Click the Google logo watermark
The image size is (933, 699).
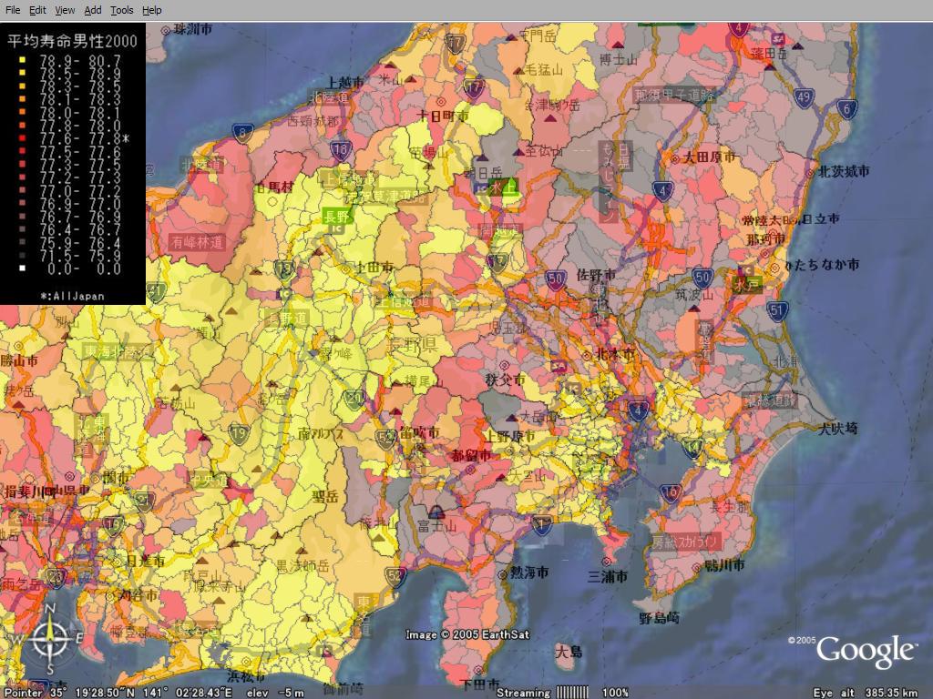pyautogui.click(x=866, y=651)
